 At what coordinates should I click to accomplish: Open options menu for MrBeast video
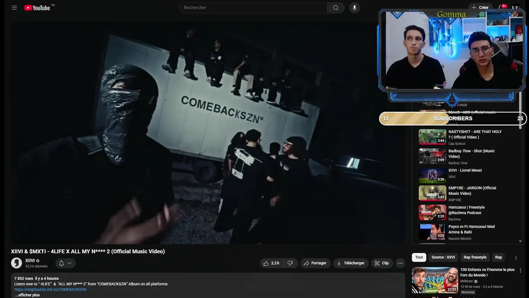(520, 271)
